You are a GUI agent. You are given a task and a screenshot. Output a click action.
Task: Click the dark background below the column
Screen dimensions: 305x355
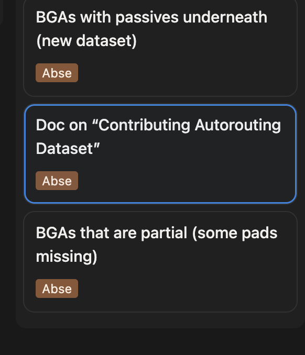pyautogui.click(x=152, y=342)
